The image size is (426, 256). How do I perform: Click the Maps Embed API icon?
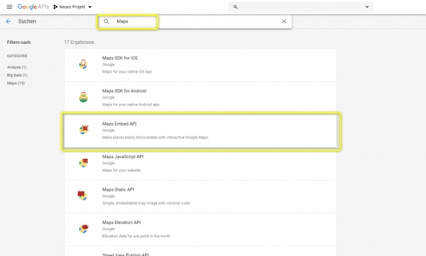coord(84,130)
